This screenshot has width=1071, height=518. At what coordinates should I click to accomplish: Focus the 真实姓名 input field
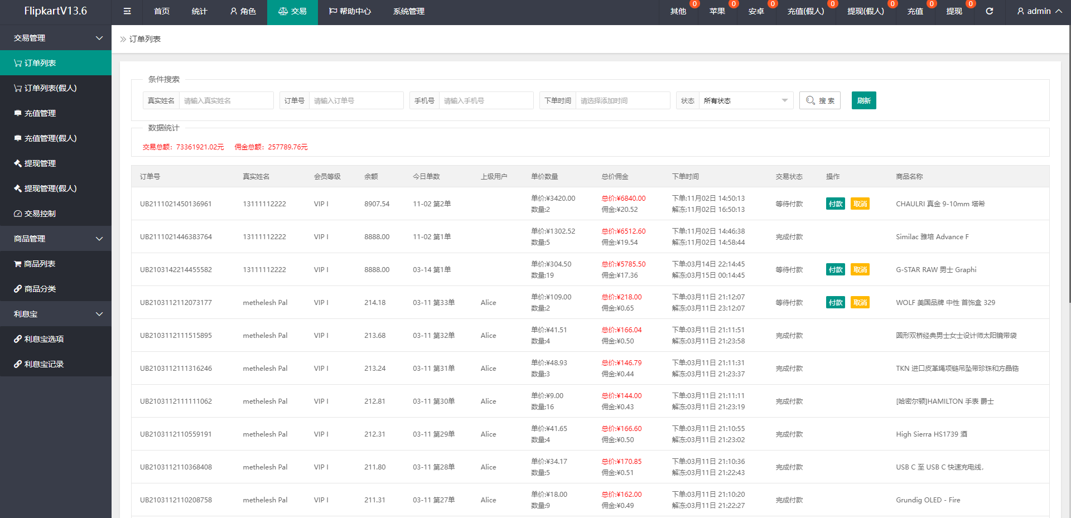click(x=226, y=100)
